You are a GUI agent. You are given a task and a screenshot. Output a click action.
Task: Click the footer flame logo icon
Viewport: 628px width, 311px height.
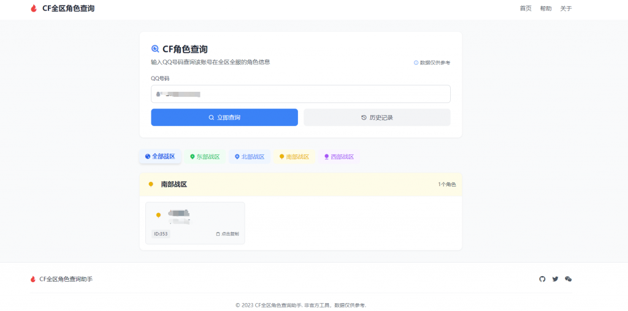[33, 279]
